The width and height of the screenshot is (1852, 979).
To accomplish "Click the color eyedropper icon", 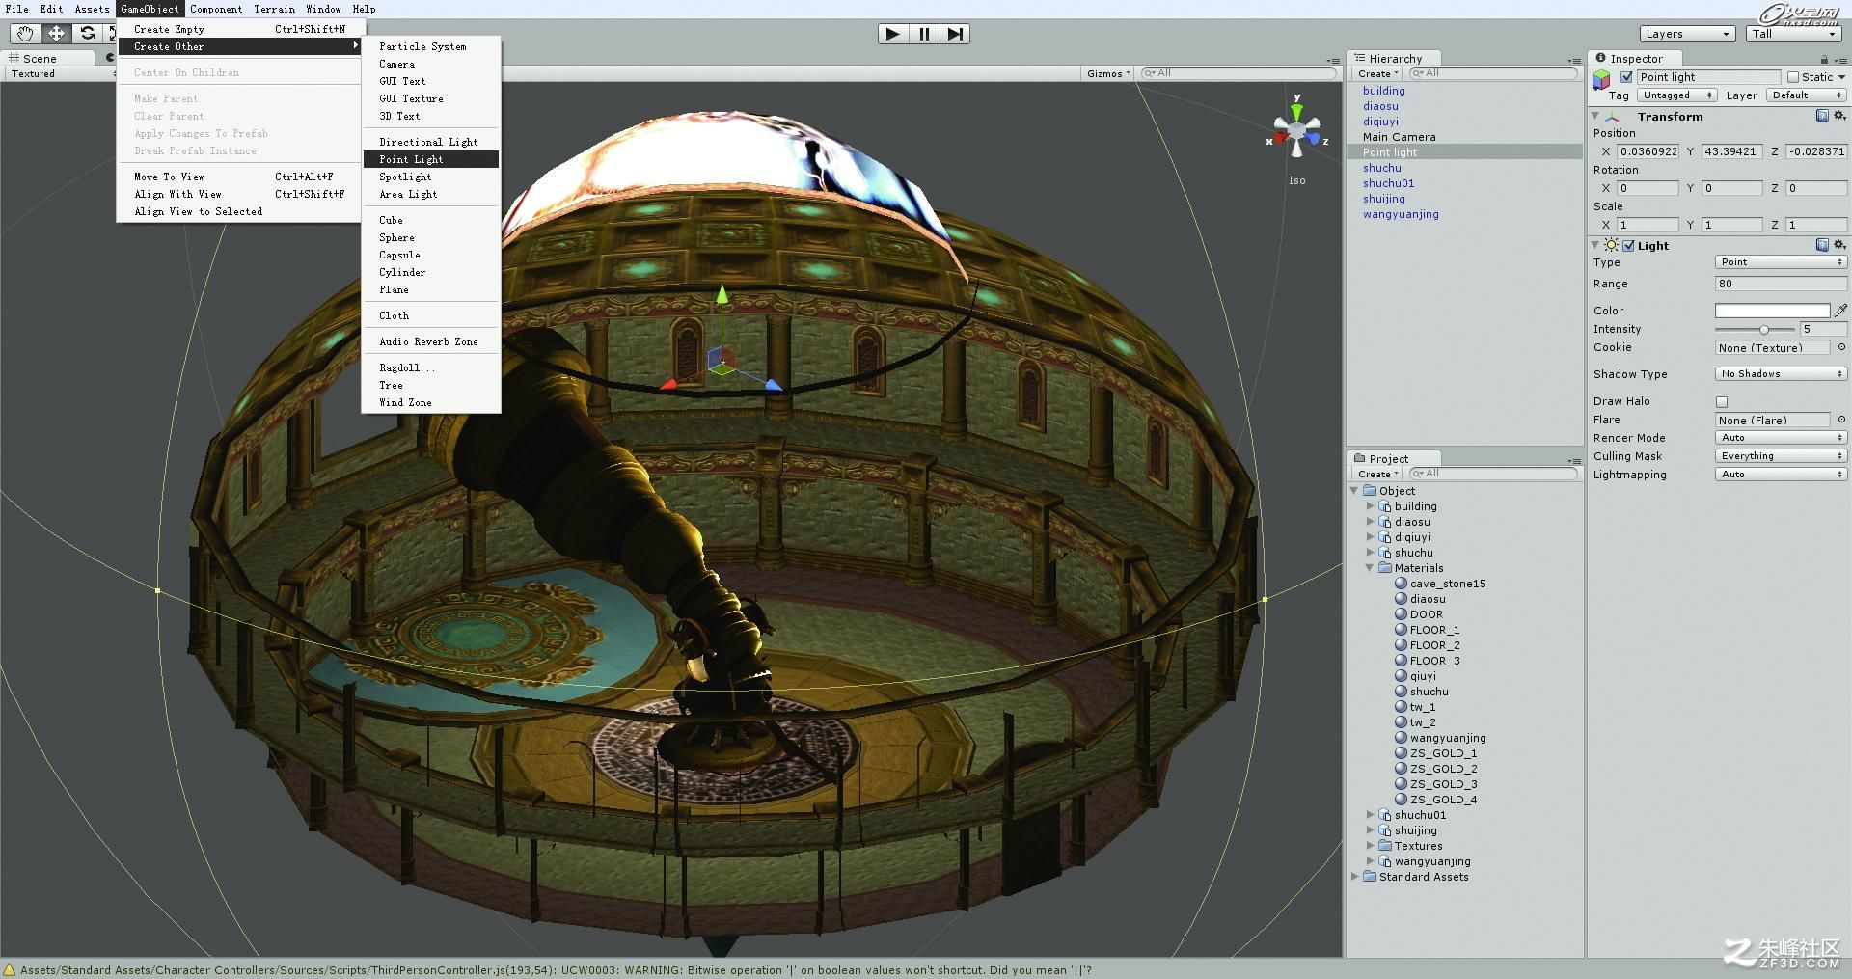I will [x=1840, y=311].
